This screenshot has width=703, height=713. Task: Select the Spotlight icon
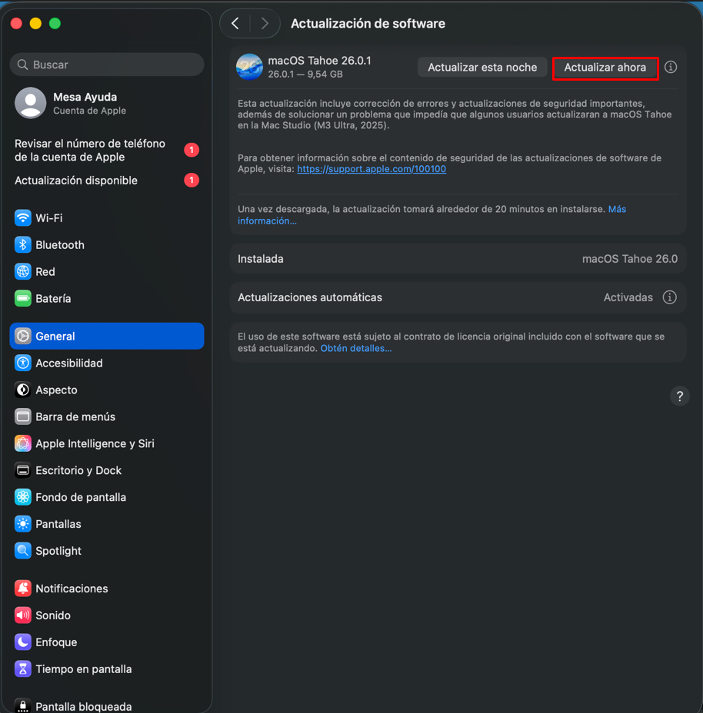coord(23,552)
